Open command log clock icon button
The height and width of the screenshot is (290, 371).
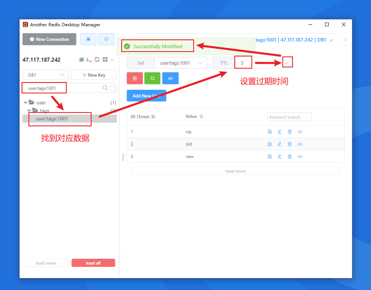click(106, 39)
